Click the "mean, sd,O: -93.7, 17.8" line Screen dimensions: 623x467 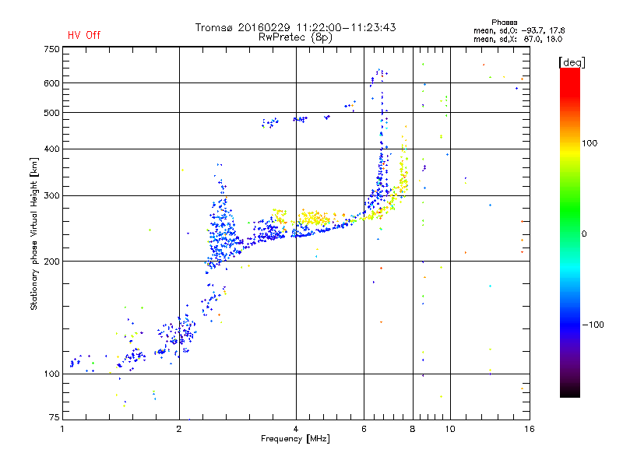coord(519,30)
